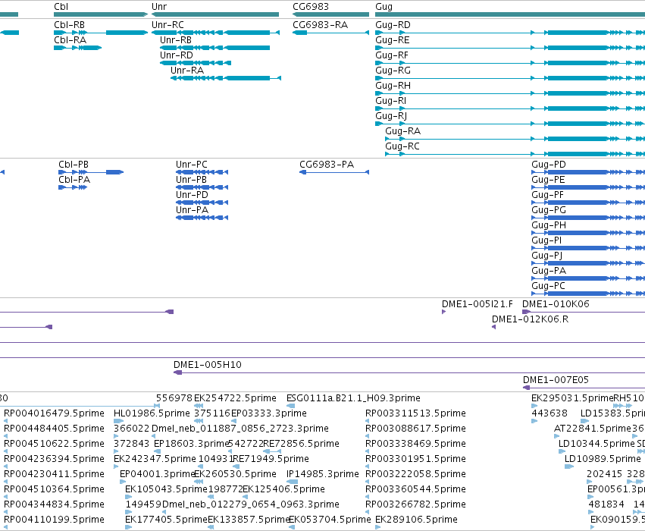The image size is (645, 531).
Task: Click the Gug-RC transcript label
Action: pos(402,147)
